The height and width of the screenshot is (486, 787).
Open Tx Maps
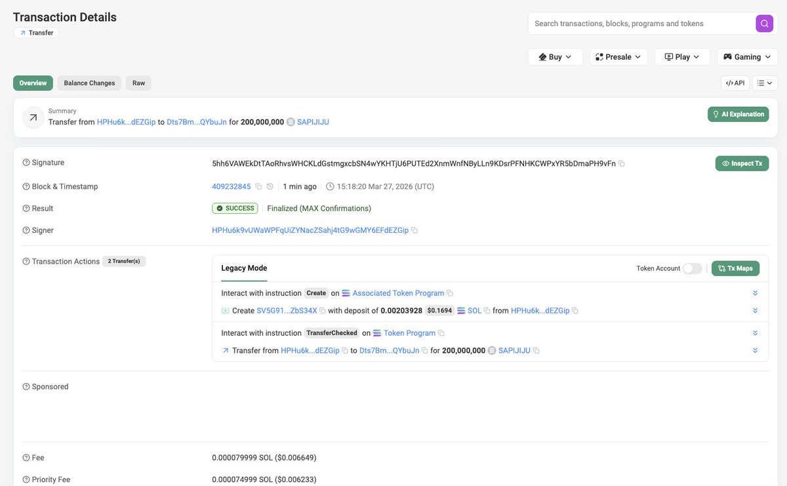[x=735, y=268]
